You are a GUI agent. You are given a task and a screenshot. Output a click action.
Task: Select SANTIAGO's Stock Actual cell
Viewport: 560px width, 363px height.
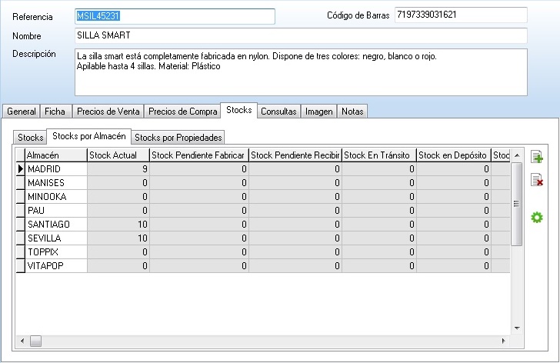118,225
